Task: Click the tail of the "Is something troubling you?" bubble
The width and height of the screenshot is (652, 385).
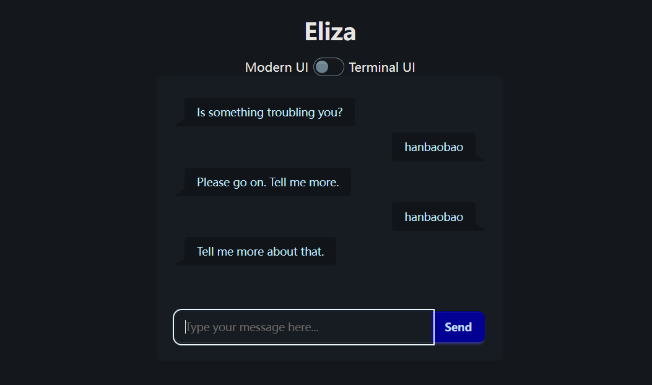Action: click(180, 123)
